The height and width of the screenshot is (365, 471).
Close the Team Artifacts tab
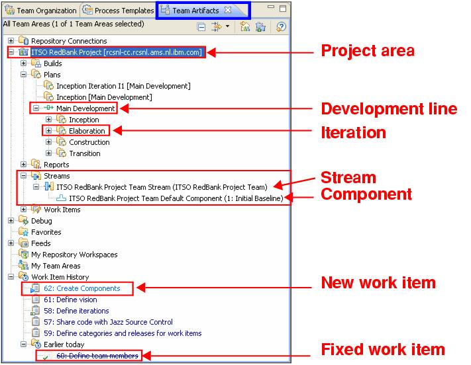(229, 10)
